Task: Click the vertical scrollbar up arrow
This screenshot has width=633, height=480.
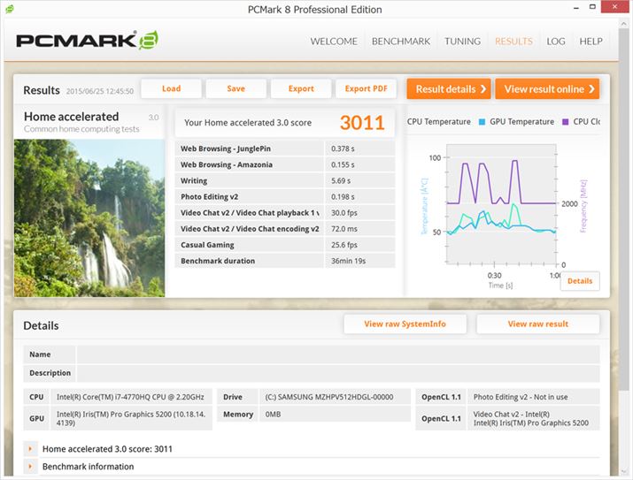Action: pos(623,24)
